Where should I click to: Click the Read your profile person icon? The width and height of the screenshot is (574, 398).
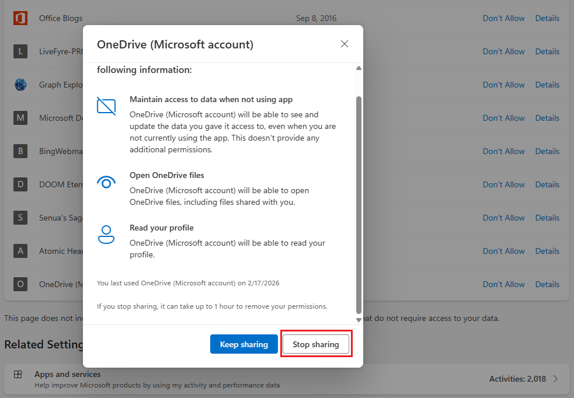pos(106,235)
